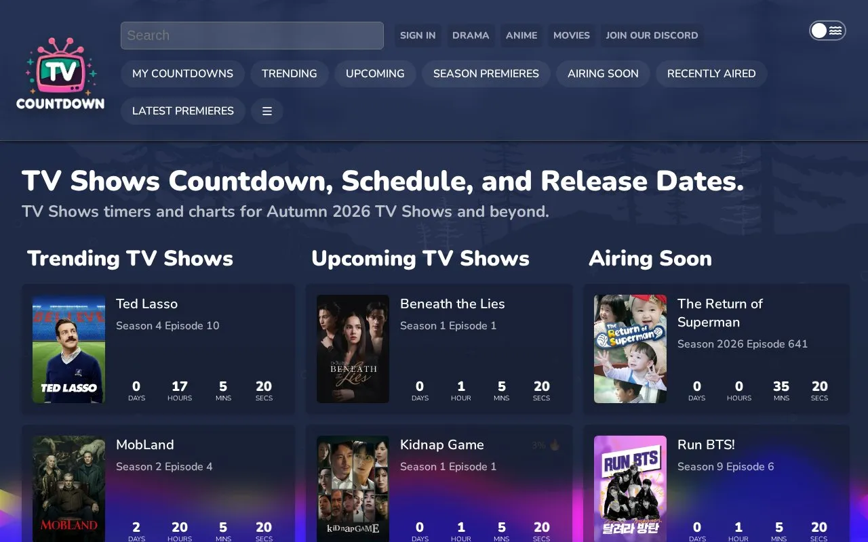This screenshot has height=542, width=868.
Task: Click the Airing Soon heading
Action: 650,258
